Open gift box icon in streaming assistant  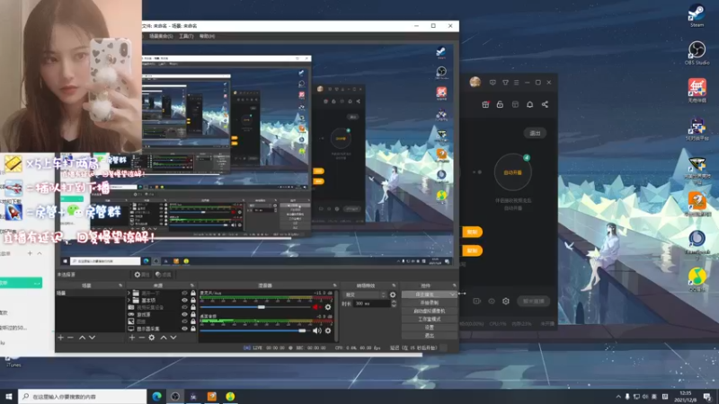(x=485, y=104)
